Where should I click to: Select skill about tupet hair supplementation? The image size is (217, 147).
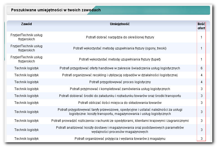point(120,59)
